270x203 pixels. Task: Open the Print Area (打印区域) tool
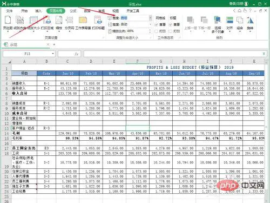point(48,23)
